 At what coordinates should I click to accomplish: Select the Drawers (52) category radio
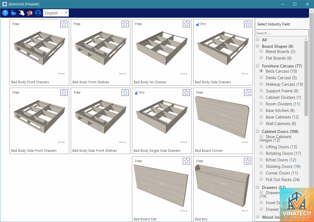[x=257, y=187]
